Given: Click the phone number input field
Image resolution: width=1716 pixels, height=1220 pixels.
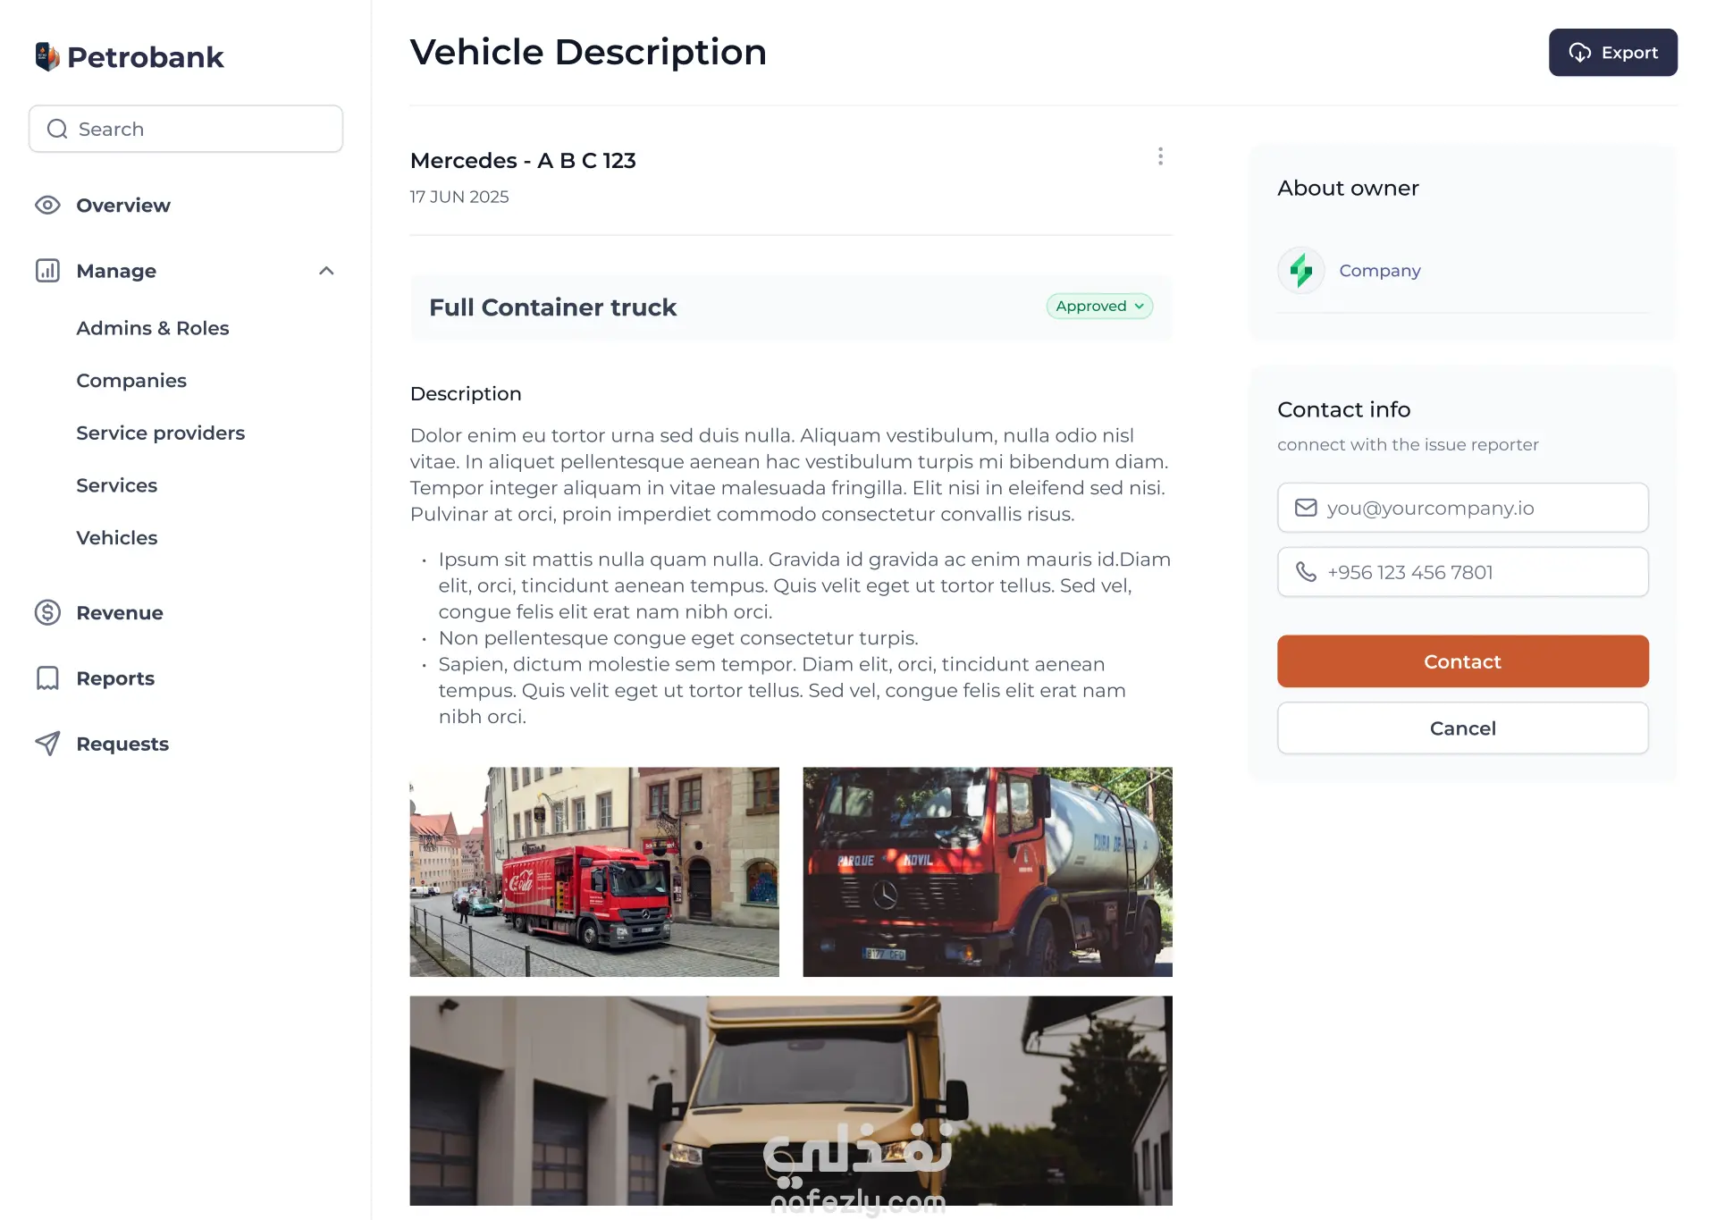Looking at the screenshot, I should click(x=1462, y=572).
